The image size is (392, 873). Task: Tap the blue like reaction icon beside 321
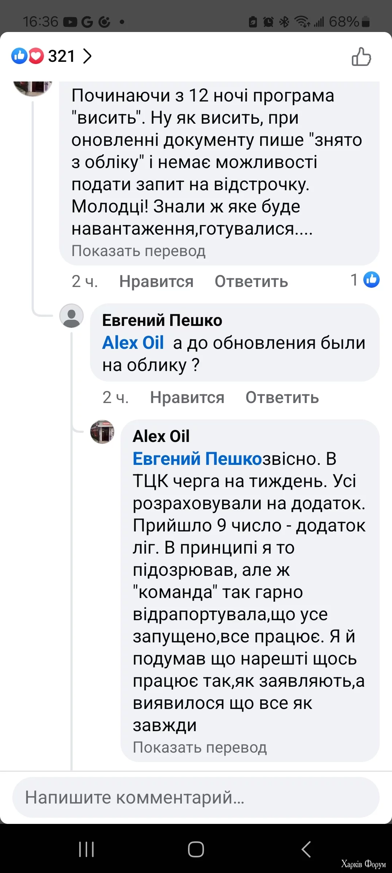19,56
